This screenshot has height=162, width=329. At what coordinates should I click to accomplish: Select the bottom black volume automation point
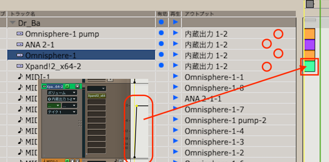click(x=135, y=157)
